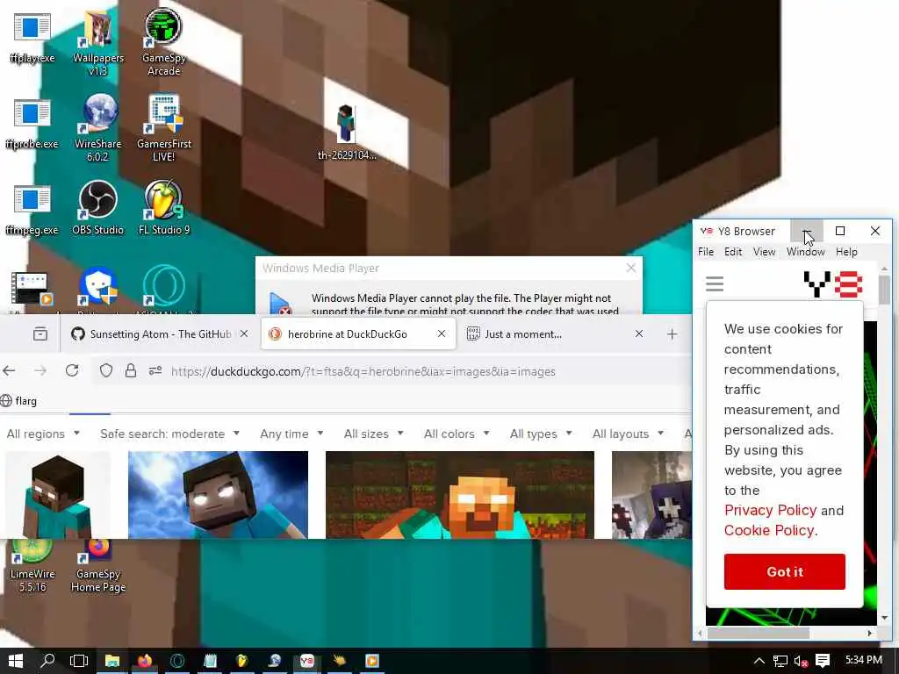Open the site permissions icon in the address bar
The image size is (899, 674).
click(x=155, y=371)
